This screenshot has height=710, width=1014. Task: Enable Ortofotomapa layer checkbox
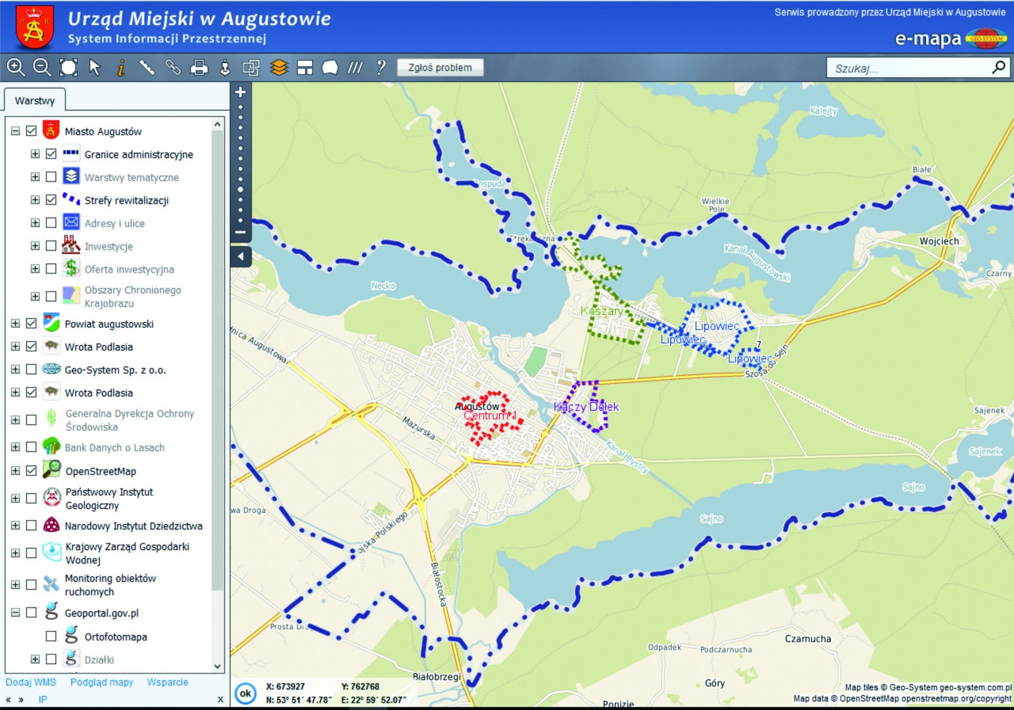[51, 636]
